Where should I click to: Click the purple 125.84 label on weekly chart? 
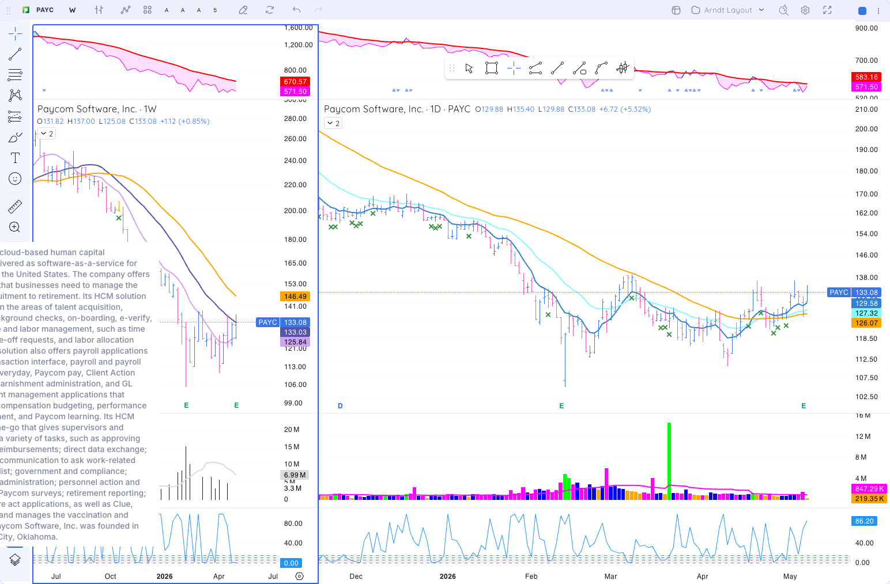pyautogui.click(x=295, y=342)
